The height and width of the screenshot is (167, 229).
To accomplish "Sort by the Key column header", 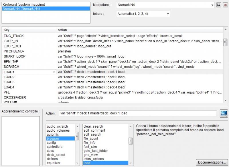I will 29,30.
